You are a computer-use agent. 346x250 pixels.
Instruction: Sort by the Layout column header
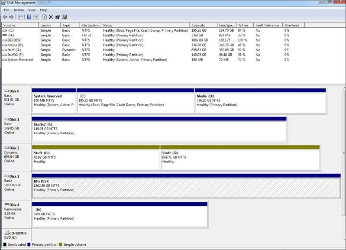[49, 25]
